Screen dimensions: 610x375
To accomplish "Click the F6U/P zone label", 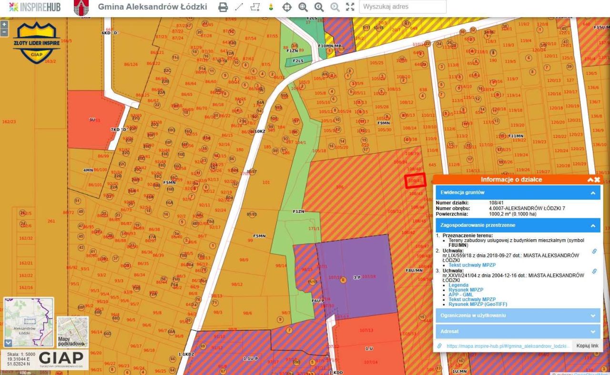I will click(318, 301).
